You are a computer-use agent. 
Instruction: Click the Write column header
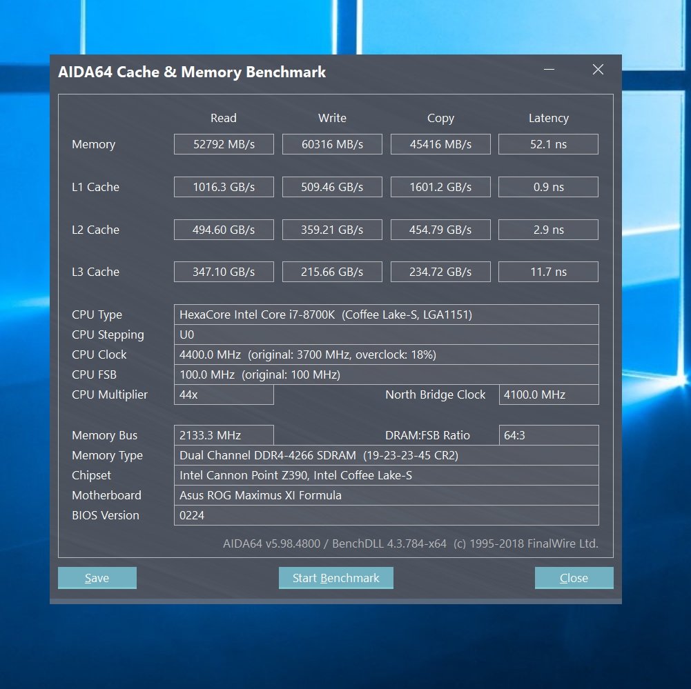tap(332, 118)
